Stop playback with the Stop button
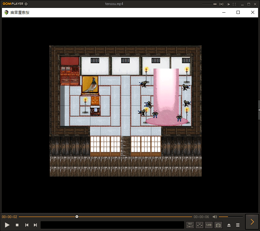The image size is (260, 231). 17,225
